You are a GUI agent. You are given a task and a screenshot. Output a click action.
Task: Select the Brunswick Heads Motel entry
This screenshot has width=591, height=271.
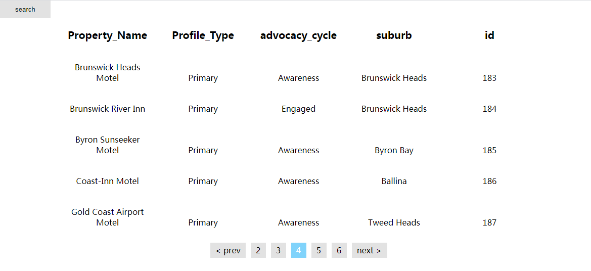(108, 73)
